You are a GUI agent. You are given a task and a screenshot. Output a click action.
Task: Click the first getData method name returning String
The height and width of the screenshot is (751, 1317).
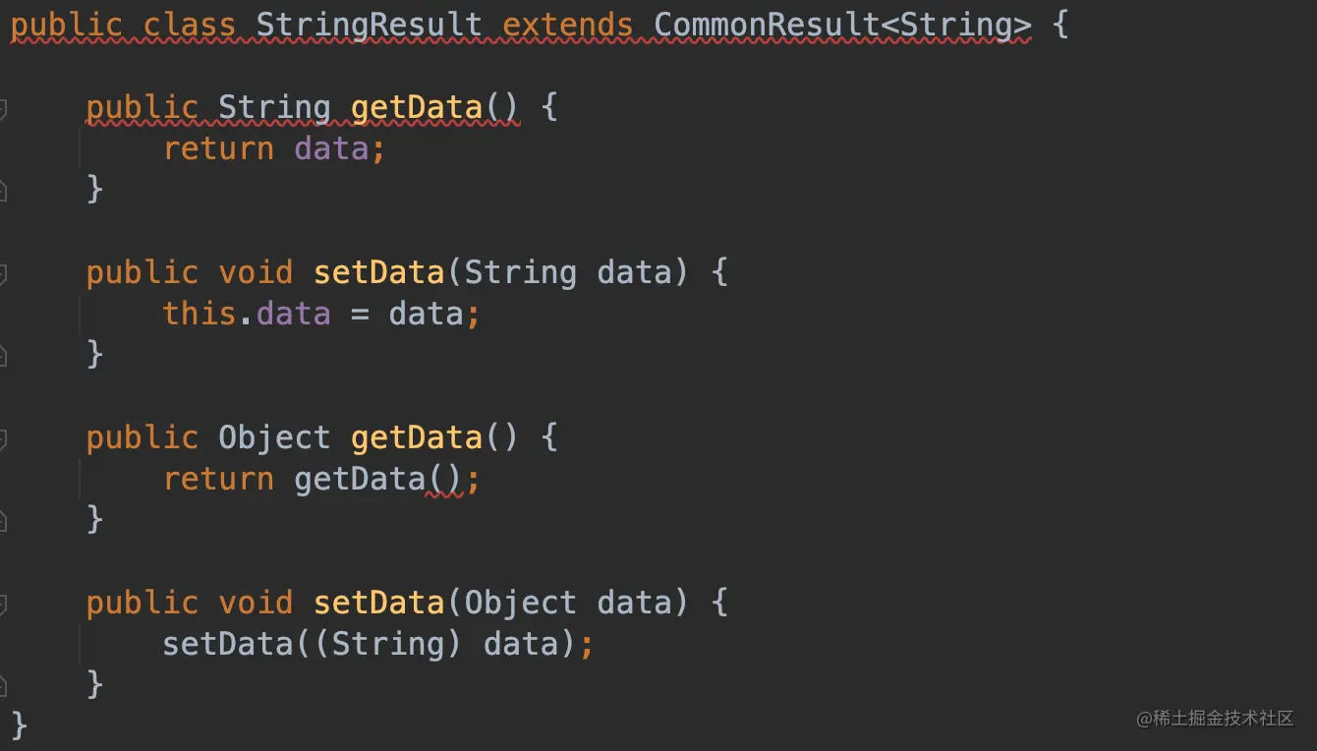click(x=417, y=107)
